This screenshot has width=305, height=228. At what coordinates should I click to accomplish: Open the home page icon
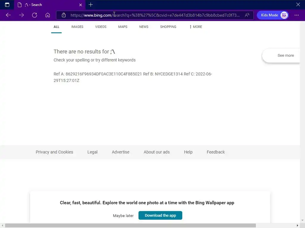coord(48,15)
